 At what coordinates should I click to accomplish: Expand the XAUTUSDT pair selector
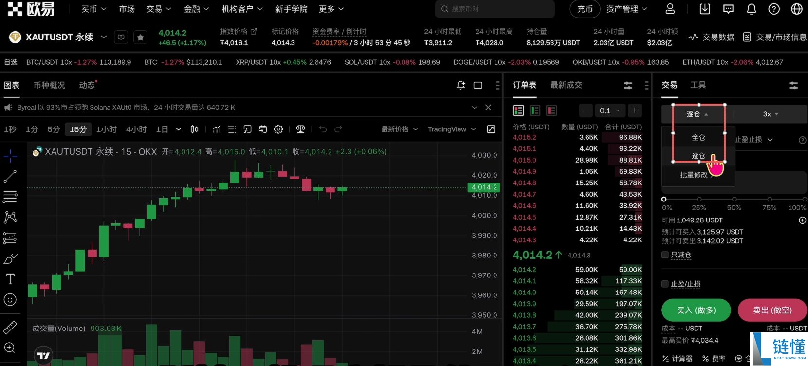(104, 37)
